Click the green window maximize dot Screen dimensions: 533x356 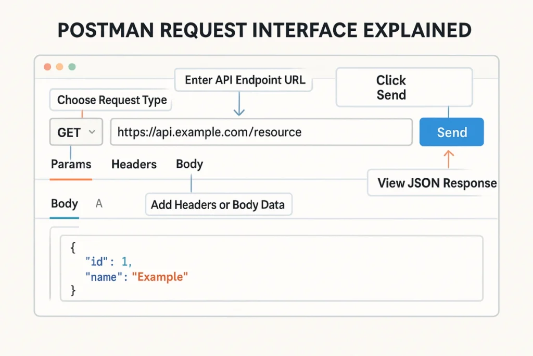72,67
